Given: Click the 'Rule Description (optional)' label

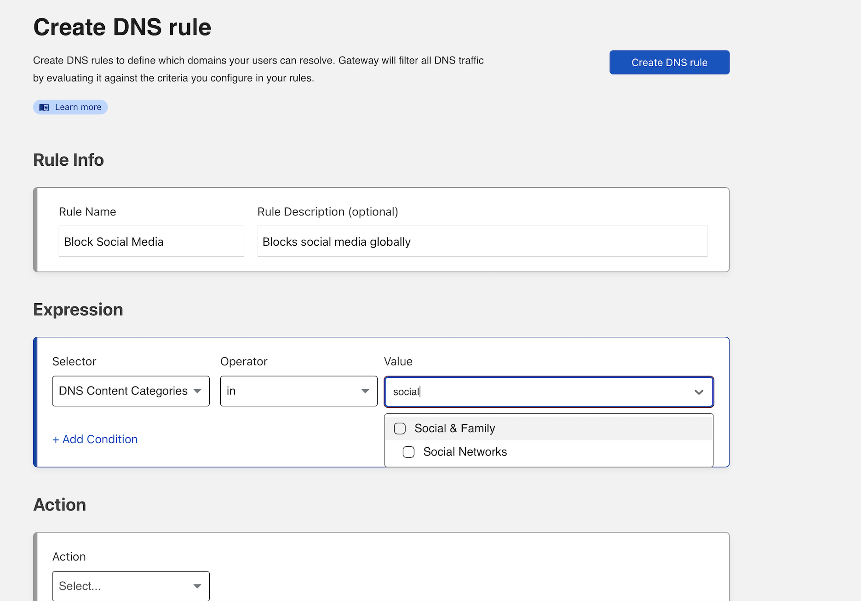Looking at the screenshot, I should pyautogui.click(x=327, y=212).
